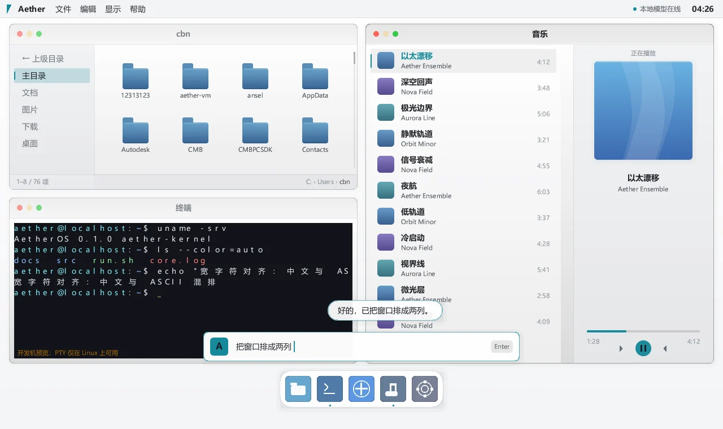The width and height of the screenshot is (723, 429).
Task: Pause the current song
Action: (643, 348)
